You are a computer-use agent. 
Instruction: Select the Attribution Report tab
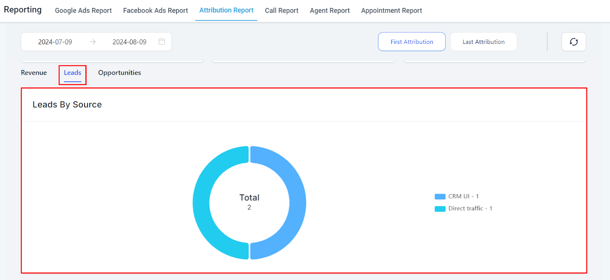click(x=226, y=10)
